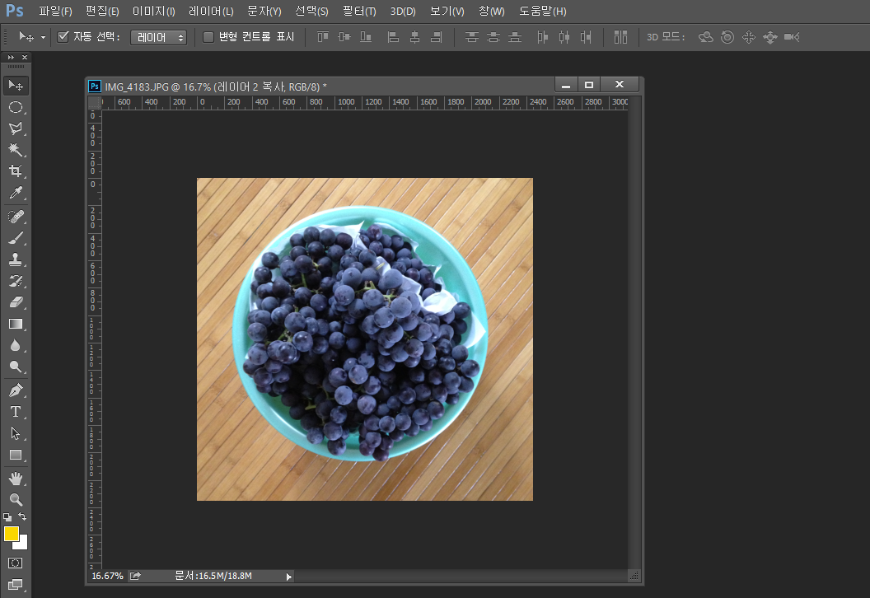Click the status bar share/export button

click(x=136, y=576)
